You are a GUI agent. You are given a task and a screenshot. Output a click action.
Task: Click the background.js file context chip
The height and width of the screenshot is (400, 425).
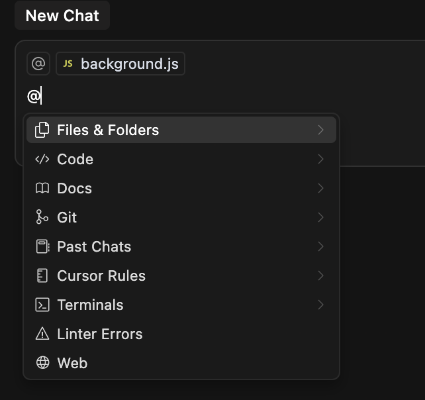pos(120,64)
